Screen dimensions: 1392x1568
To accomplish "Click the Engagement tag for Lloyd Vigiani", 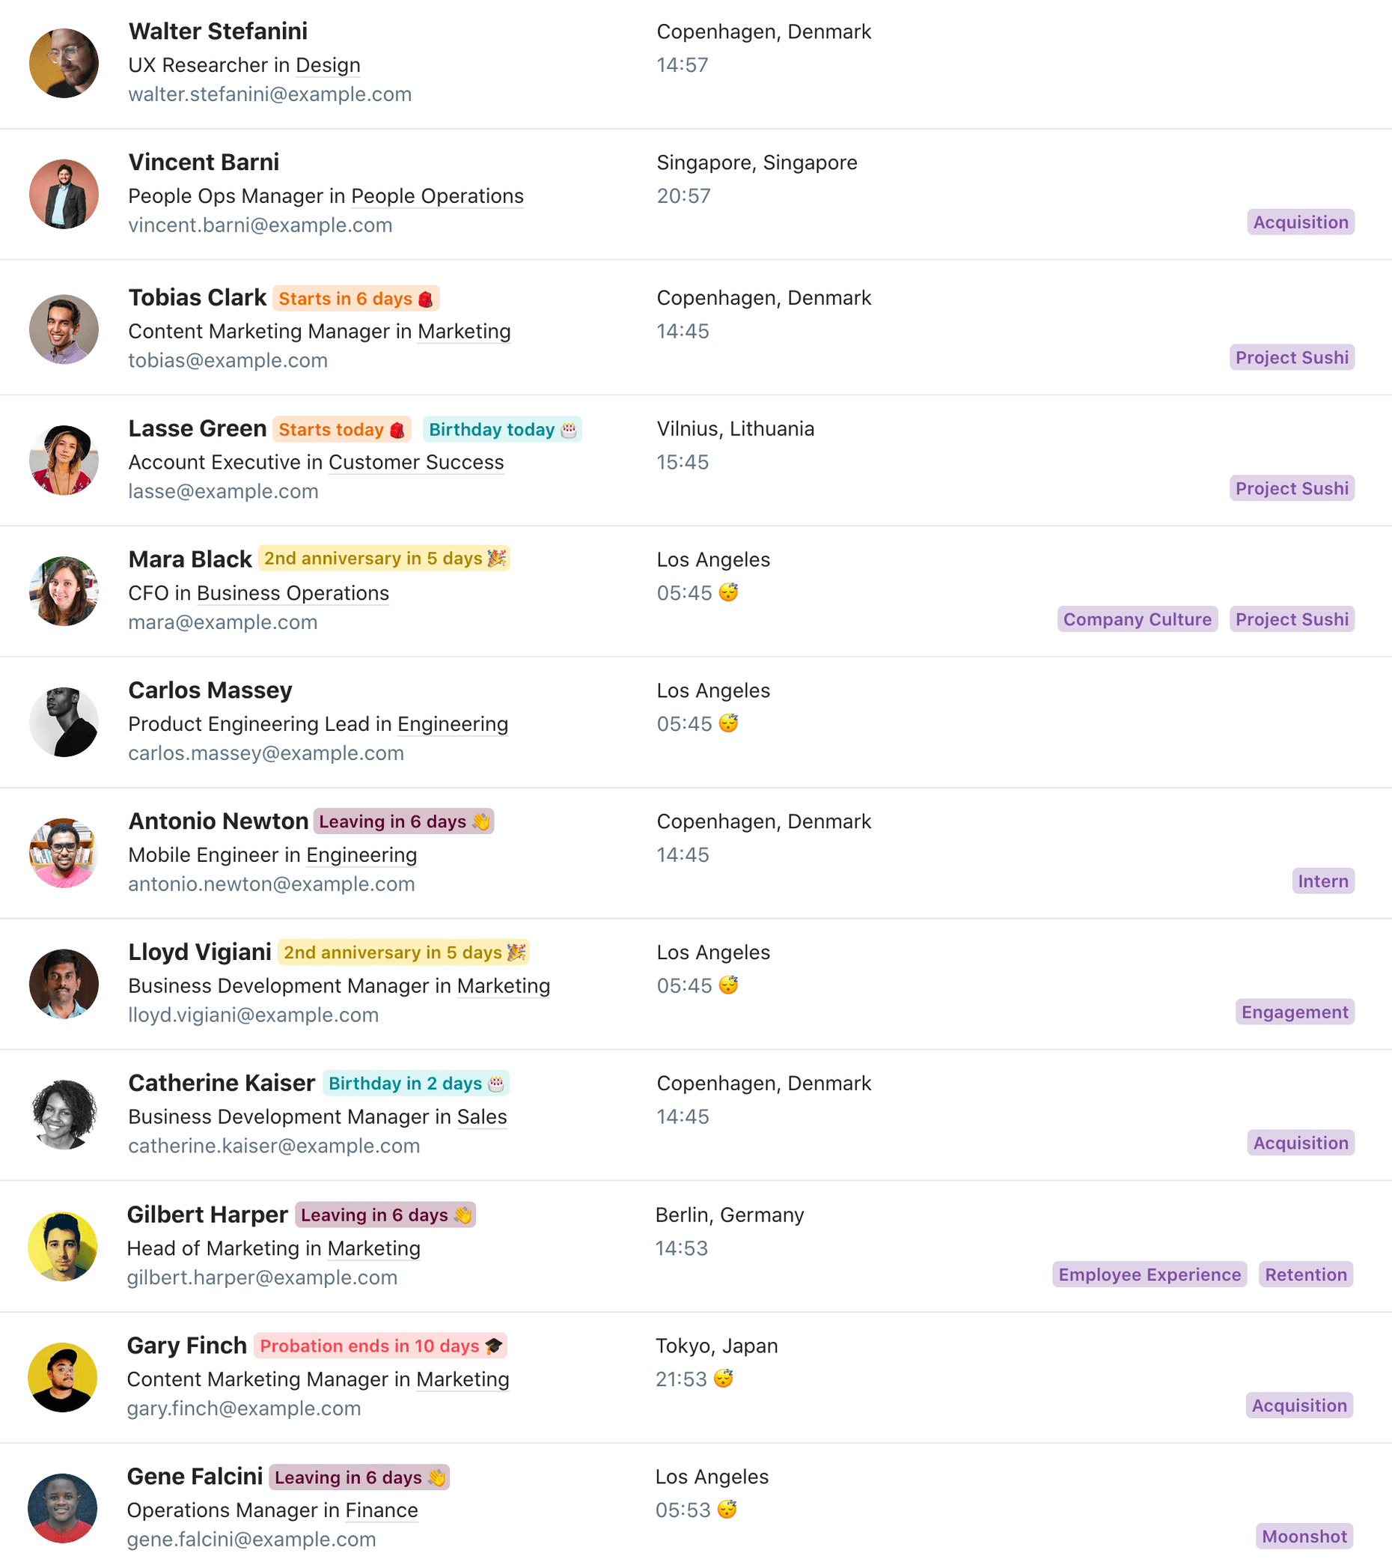I will coord(1295,1012).
